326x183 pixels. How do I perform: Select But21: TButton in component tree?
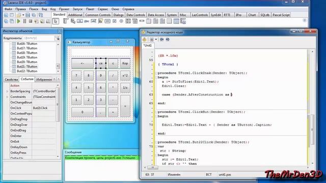coord(27,67)
